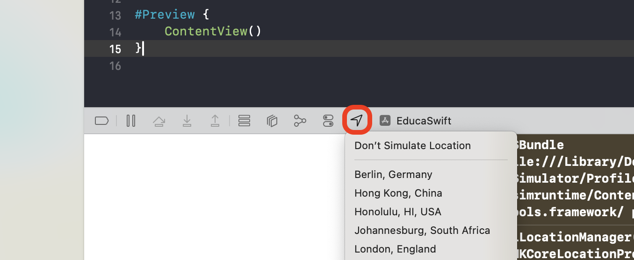Click the Step Into debug icon

pyautogui.click(x=187, y=121)
